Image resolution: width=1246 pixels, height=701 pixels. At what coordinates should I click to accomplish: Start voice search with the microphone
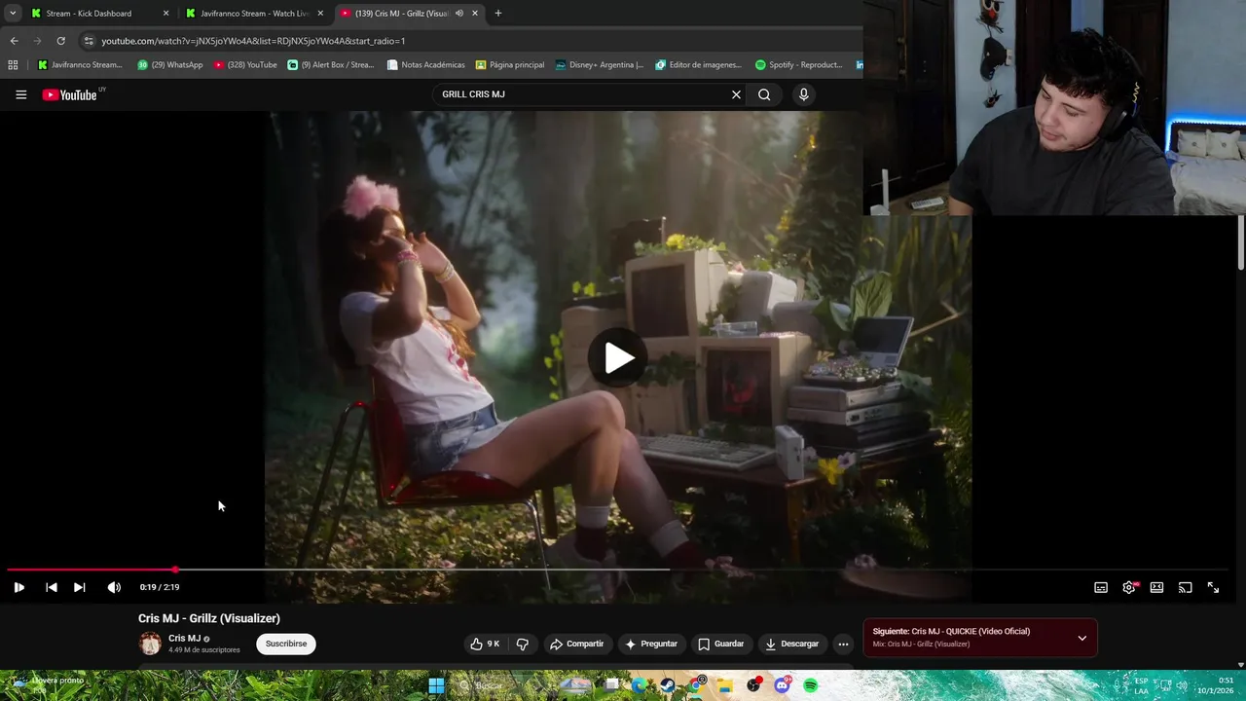tap(803, 94)
